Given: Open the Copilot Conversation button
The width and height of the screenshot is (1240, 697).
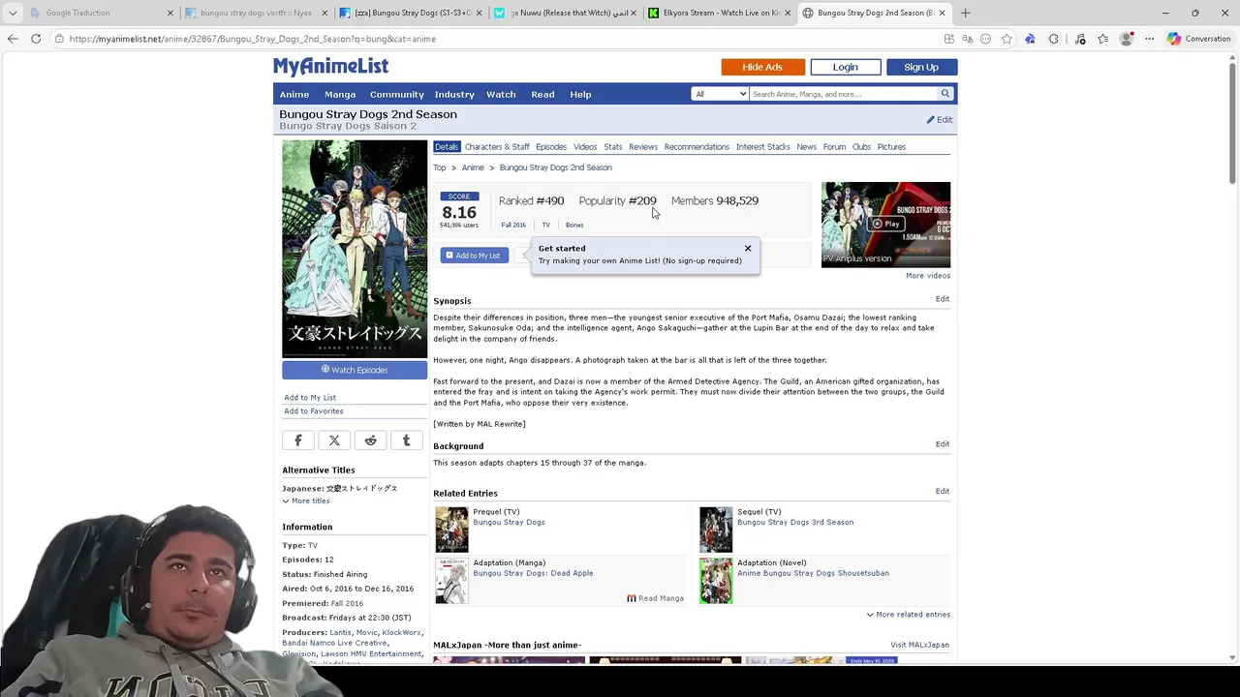Looking at the screenshot, I should click(1198, 39).
